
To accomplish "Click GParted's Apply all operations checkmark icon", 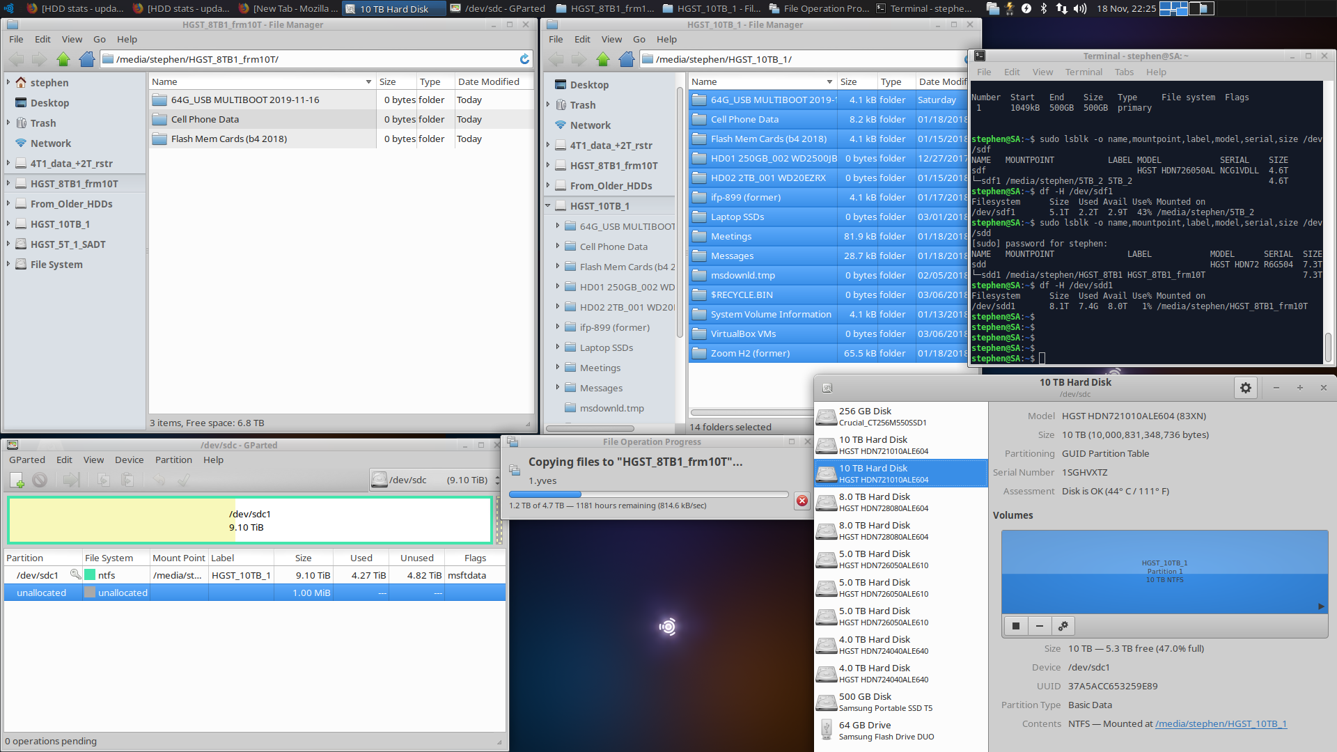I will 184,480.
